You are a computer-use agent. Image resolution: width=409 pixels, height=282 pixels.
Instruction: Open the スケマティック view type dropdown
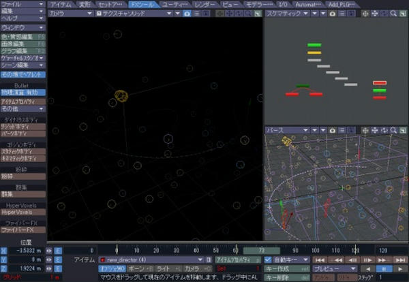click(x=288, y=14)
